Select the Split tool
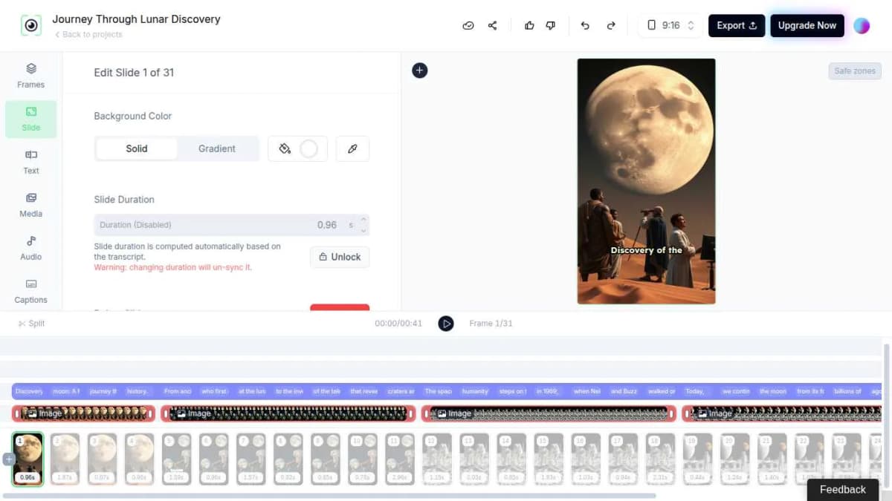 tap(32, 324)
